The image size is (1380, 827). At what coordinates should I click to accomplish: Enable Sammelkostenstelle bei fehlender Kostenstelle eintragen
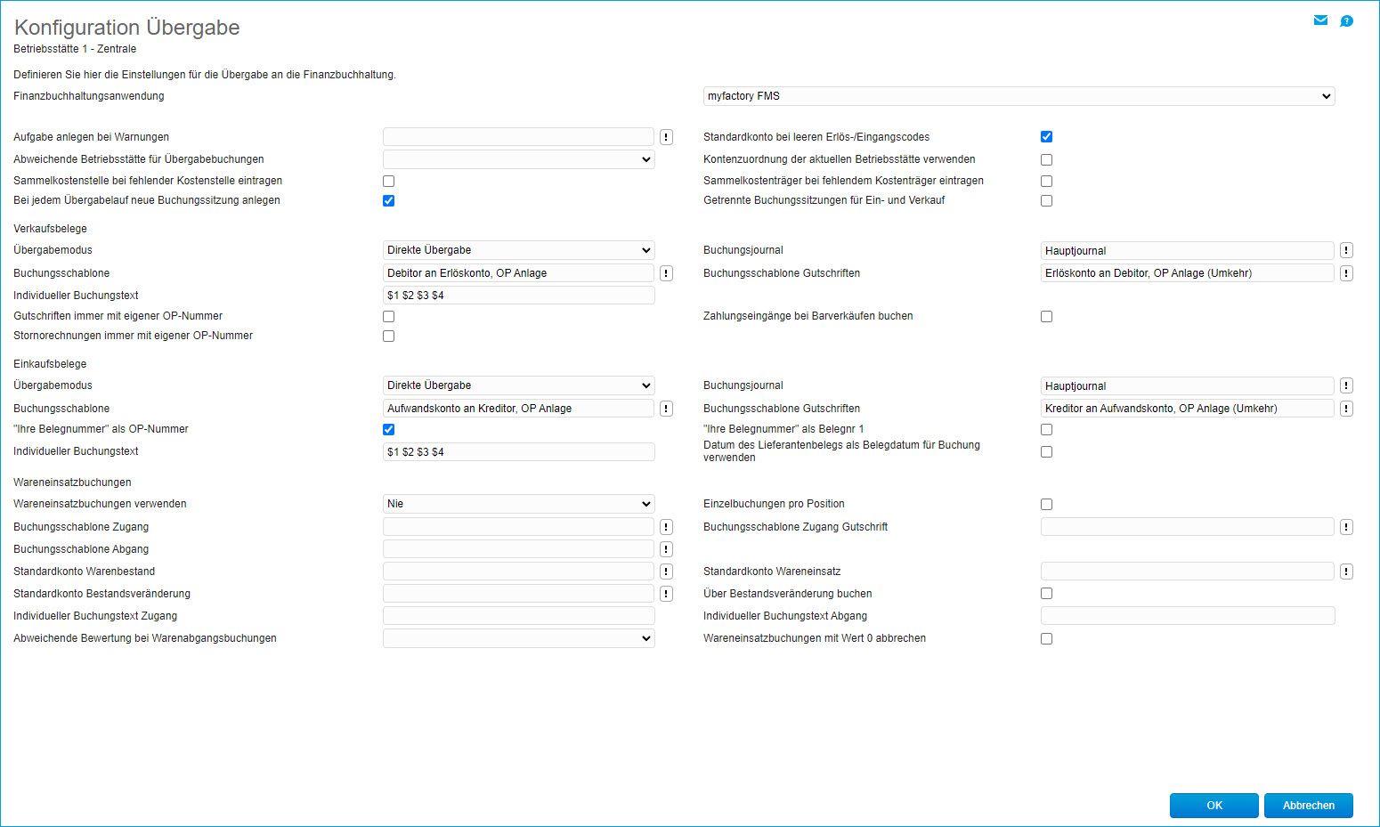point(389,182)
